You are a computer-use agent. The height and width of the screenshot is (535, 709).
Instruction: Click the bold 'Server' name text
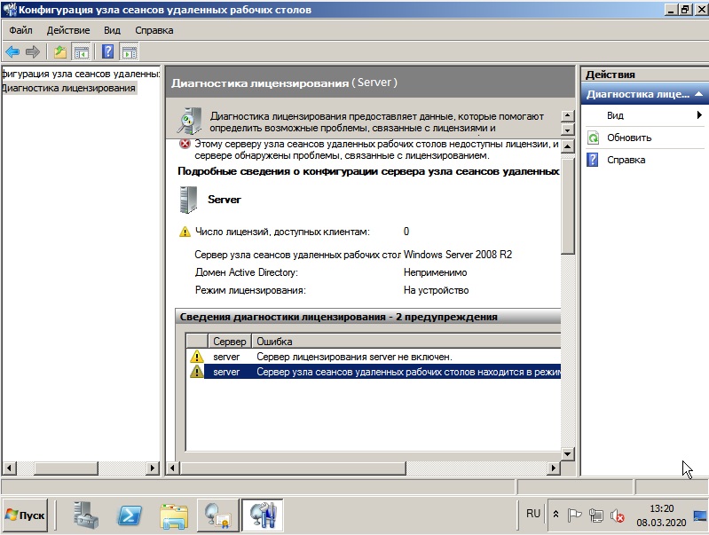(x=225, y=200)
